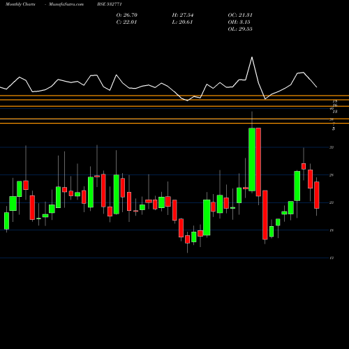Click the price axis label 22
The width and height of the screenshot is (349, 349).
click(332, 202)
